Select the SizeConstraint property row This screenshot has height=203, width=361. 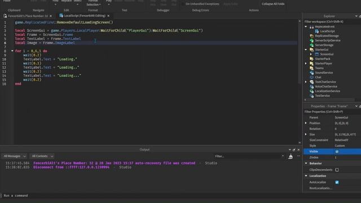(x=332, y=140)
